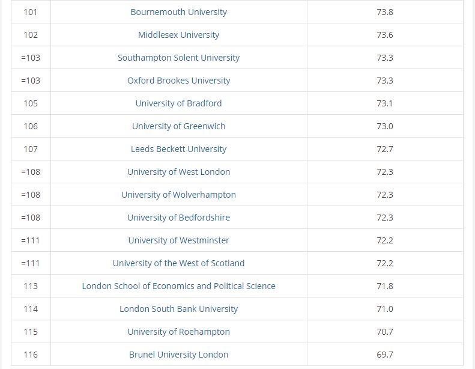Open the Middlesex University link
The height and width of the screenshot is (369, 475).
click(x=178, y=35)
